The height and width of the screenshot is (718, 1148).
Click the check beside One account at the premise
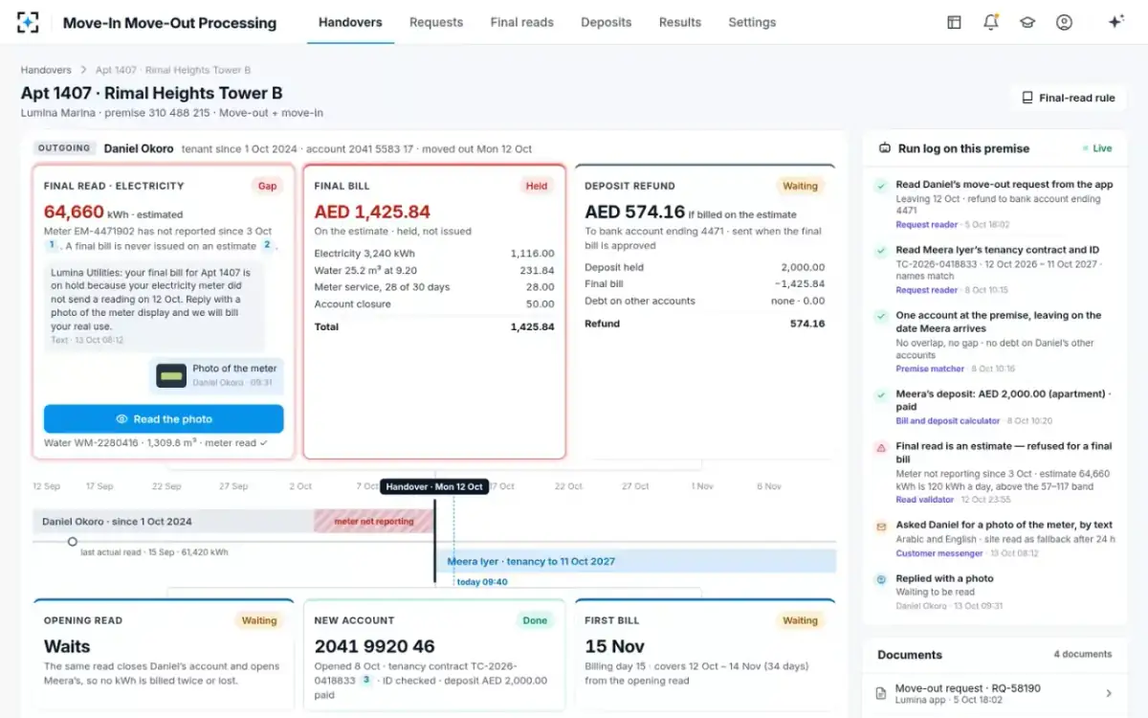coord(881,316)
